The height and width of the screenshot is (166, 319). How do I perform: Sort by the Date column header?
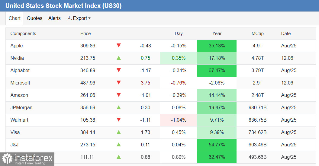click(x=286, y=34)
